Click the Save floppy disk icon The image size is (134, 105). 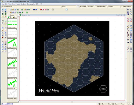[15, 9]
